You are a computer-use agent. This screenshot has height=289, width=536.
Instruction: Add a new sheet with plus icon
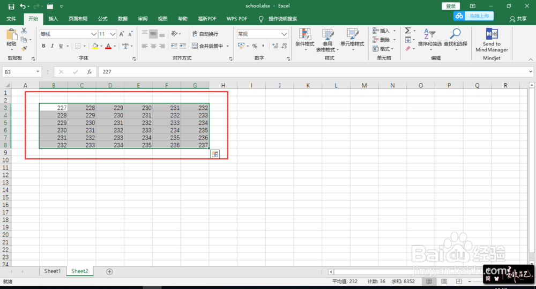coord(109,271)
